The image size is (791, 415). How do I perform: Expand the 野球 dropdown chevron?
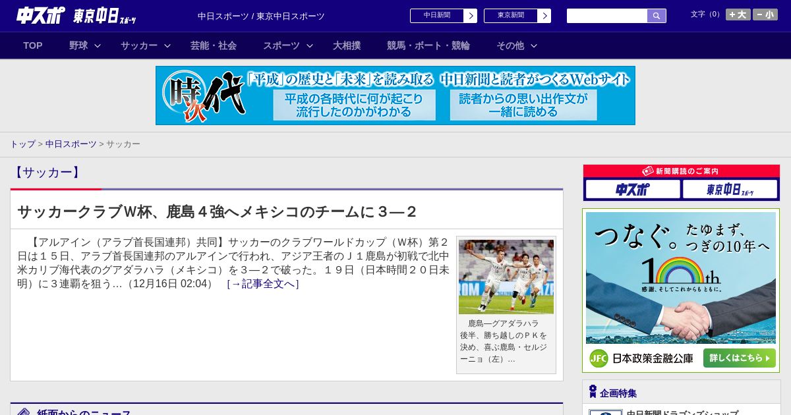98,45
